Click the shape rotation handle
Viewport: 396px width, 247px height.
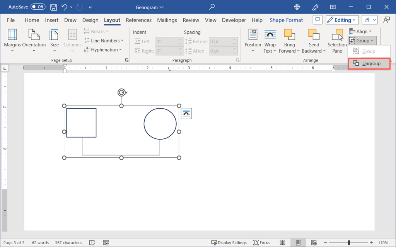122,92
